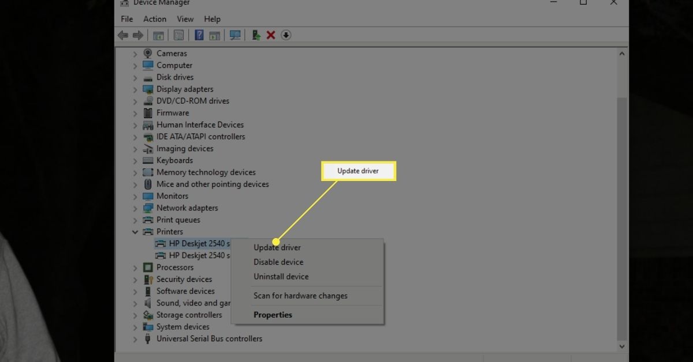Open the View menu
The image size is (693, 362).
click(x=185, y=19)
